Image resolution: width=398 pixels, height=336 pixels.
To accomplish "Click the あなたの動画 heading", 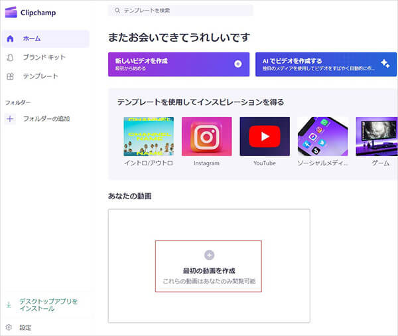I will click(130, 196).
